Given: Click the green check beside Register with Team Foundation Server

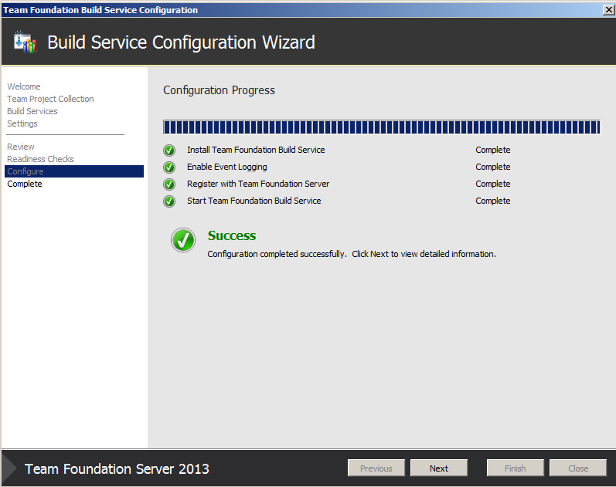Looking at the screenshot, I should click(x=169, y=184).
